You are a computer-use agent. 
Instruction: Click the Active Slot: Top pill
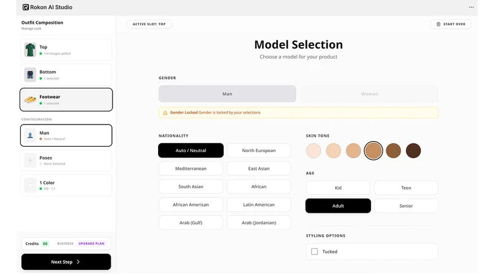[149, 24]
